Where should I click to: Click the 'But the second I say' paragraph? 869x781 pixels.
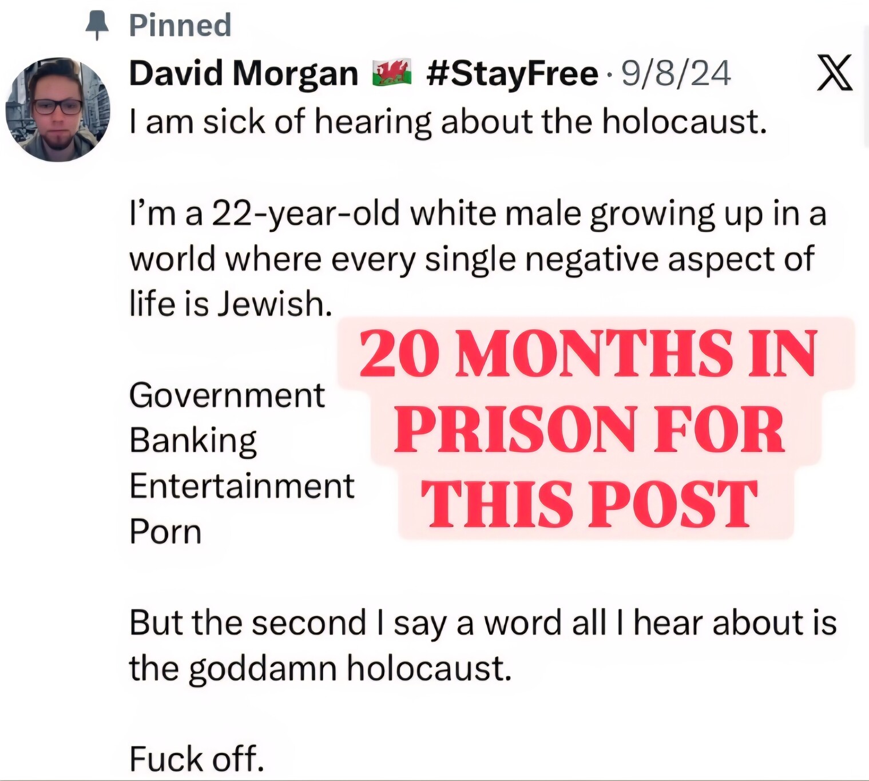click(x=483, y=645)
